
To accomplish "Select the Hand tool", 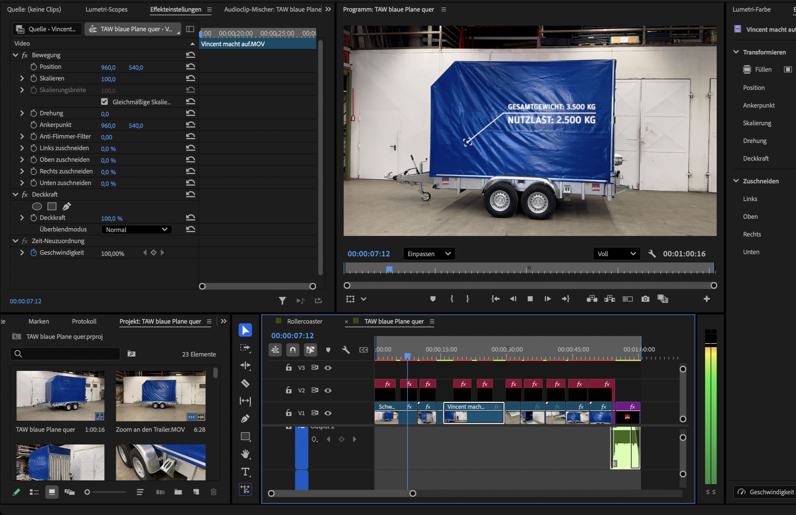I will 245,454.
